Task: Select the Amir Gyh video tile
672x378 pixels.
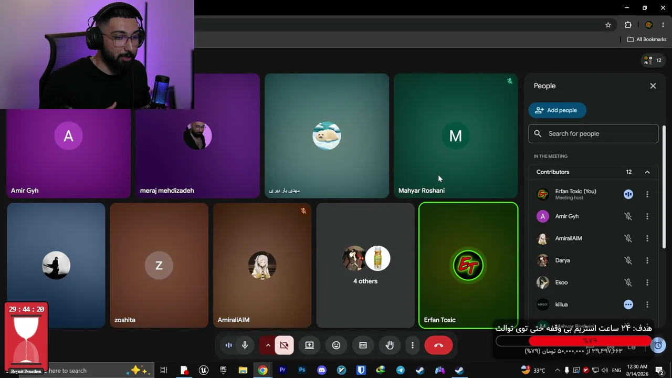Action: click(68, 154)
